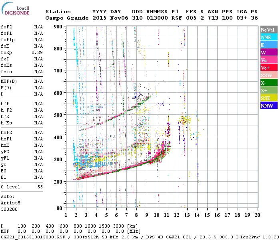Click the year value 2015
Viewport: 280px width, 240px height.
(100, 18)
